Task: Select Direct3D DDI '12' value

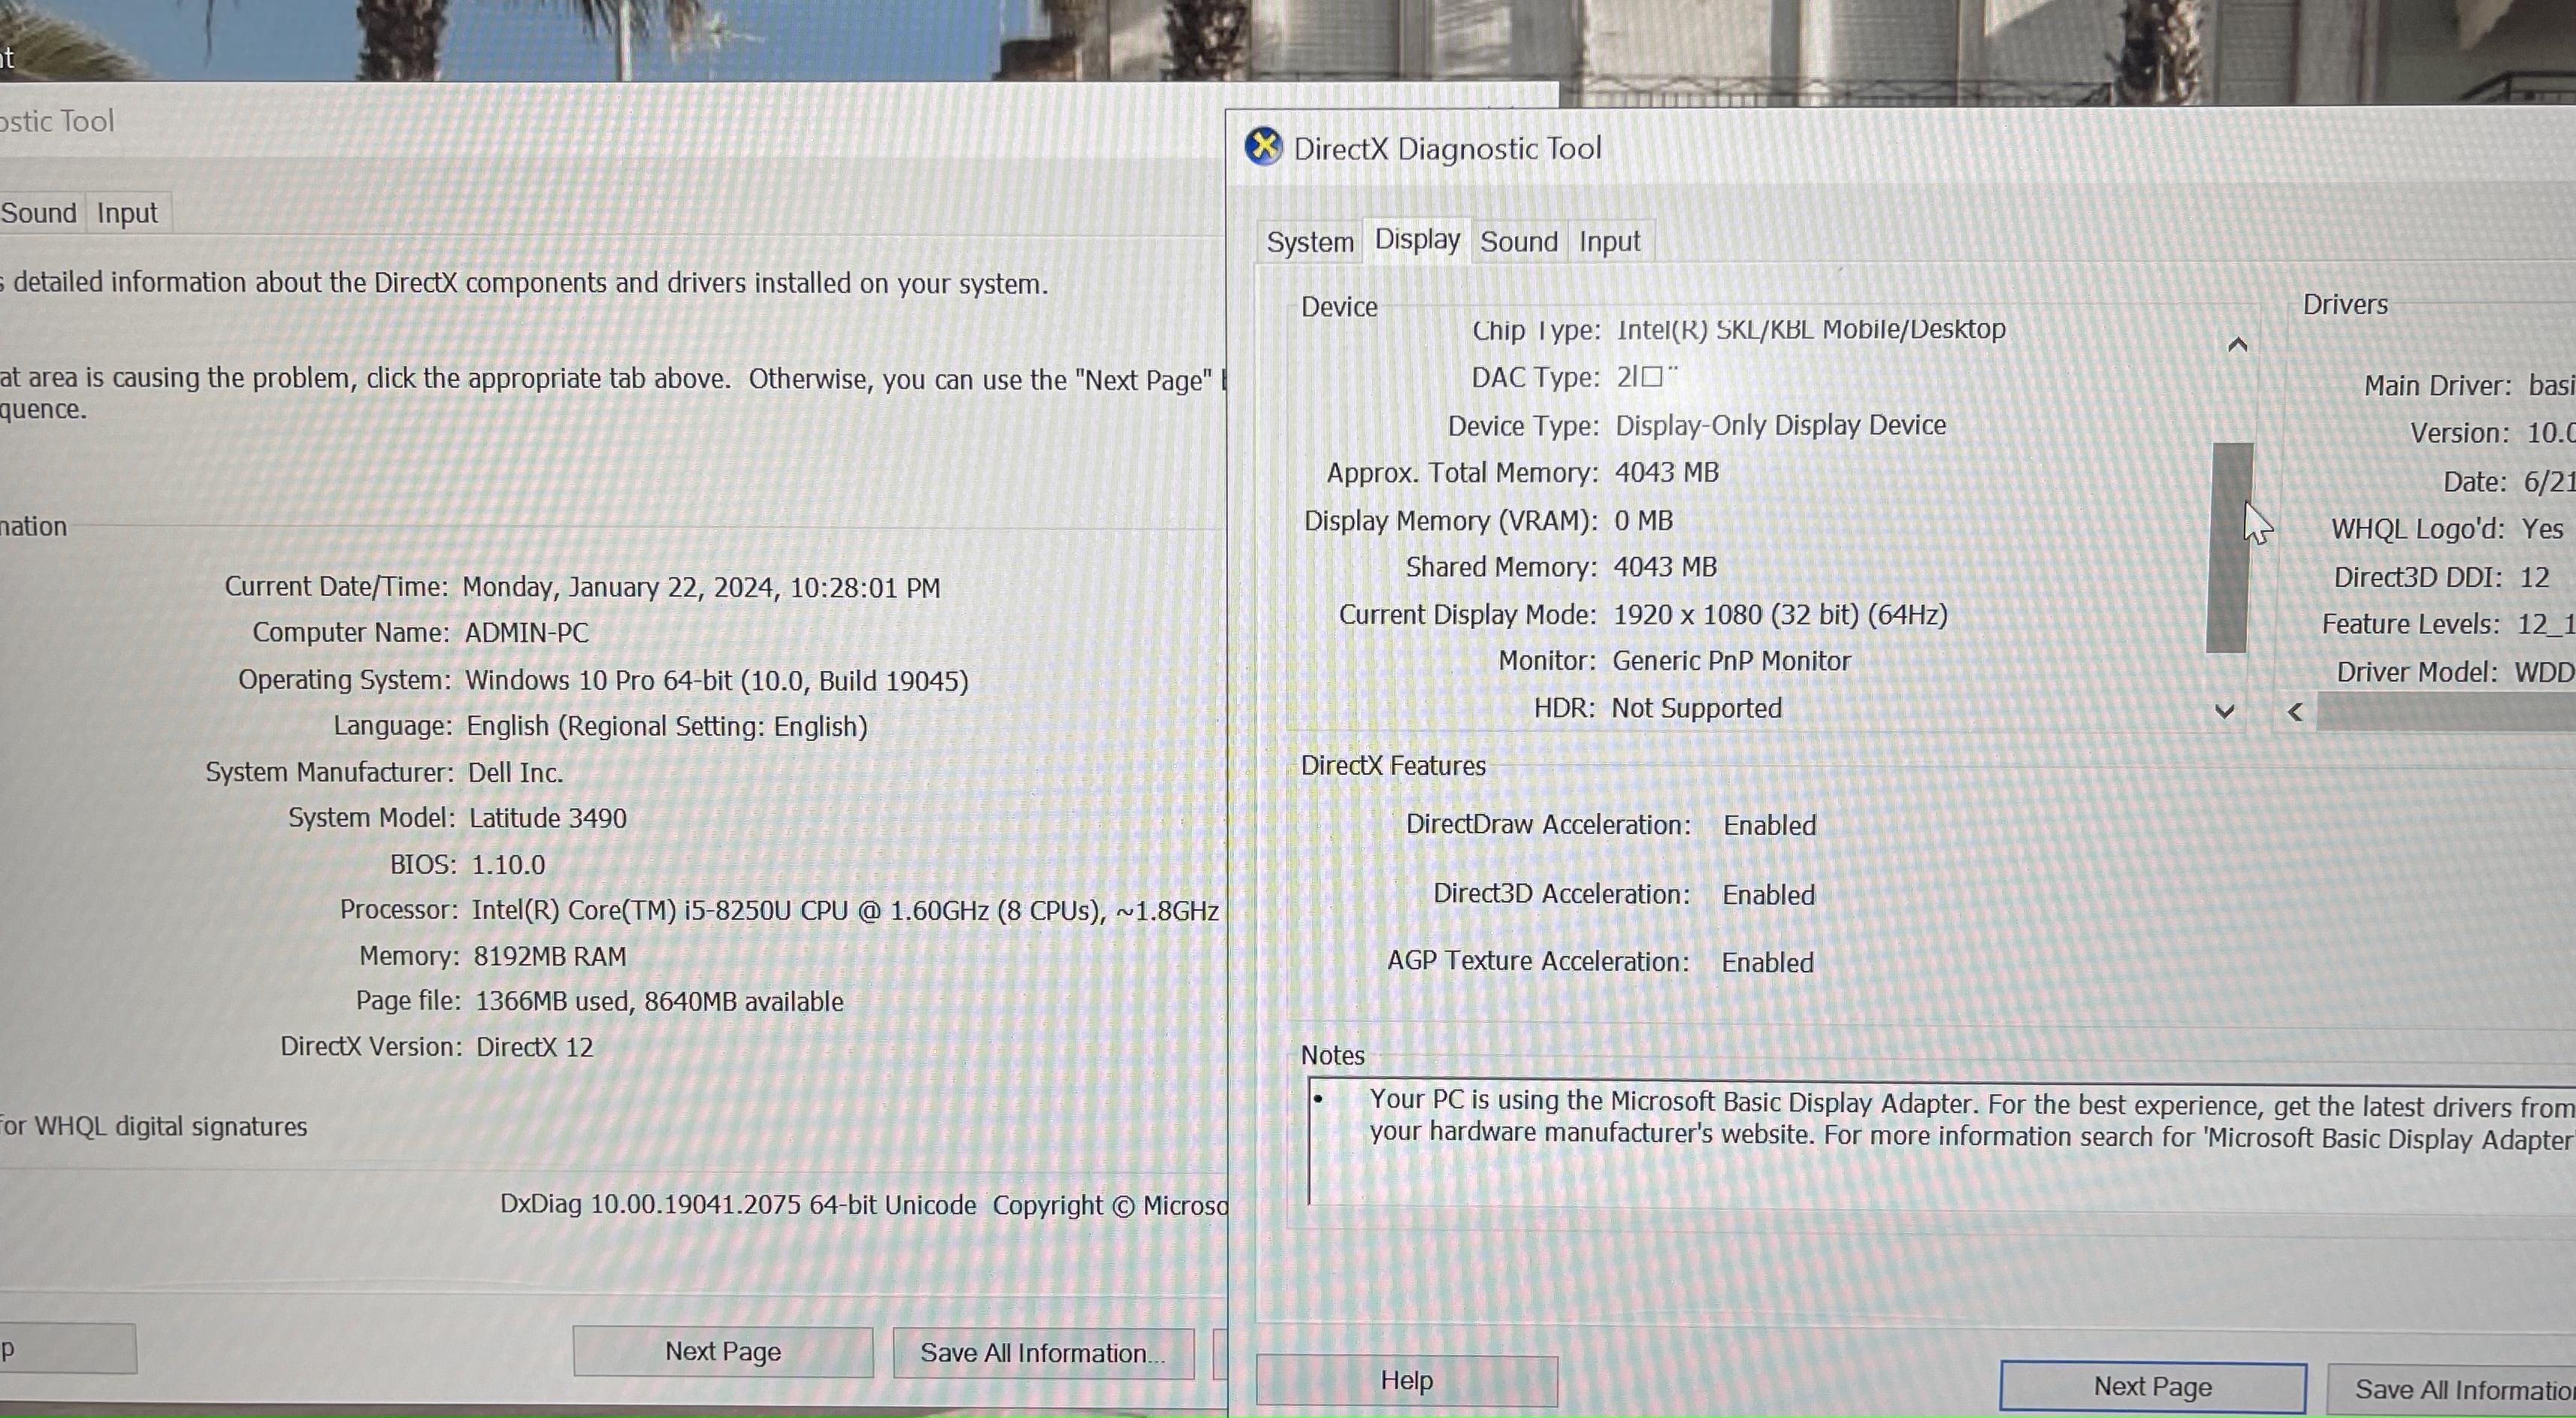Action: (x=2534, y=577)
